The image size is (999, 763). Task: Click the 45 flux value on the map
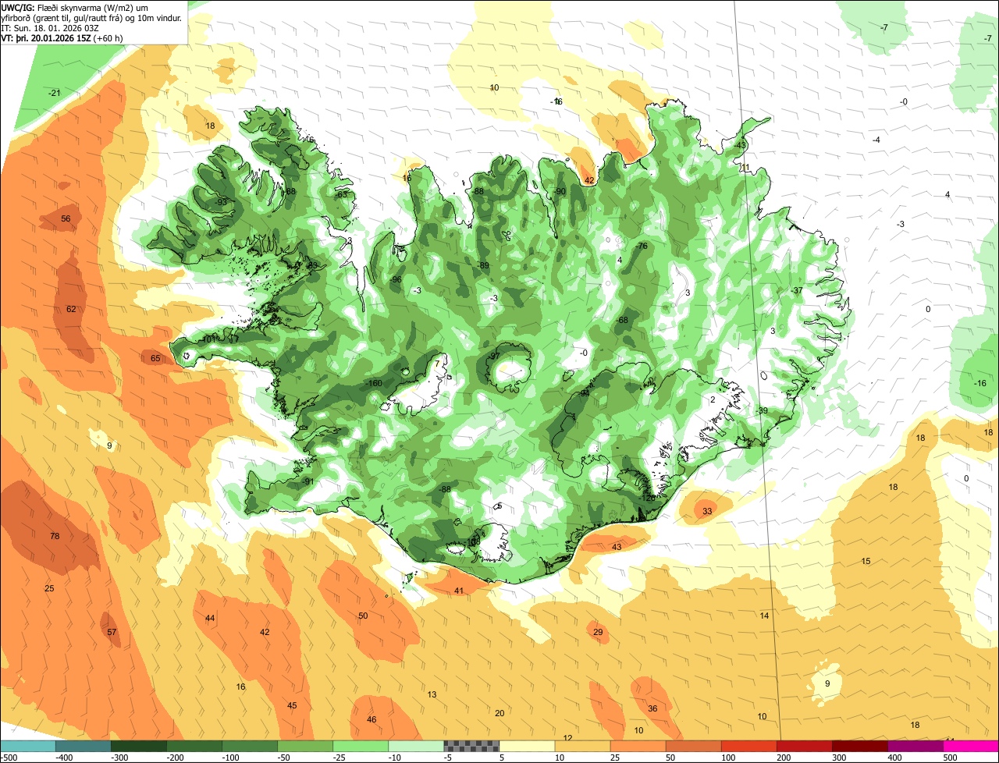point(292,705)
